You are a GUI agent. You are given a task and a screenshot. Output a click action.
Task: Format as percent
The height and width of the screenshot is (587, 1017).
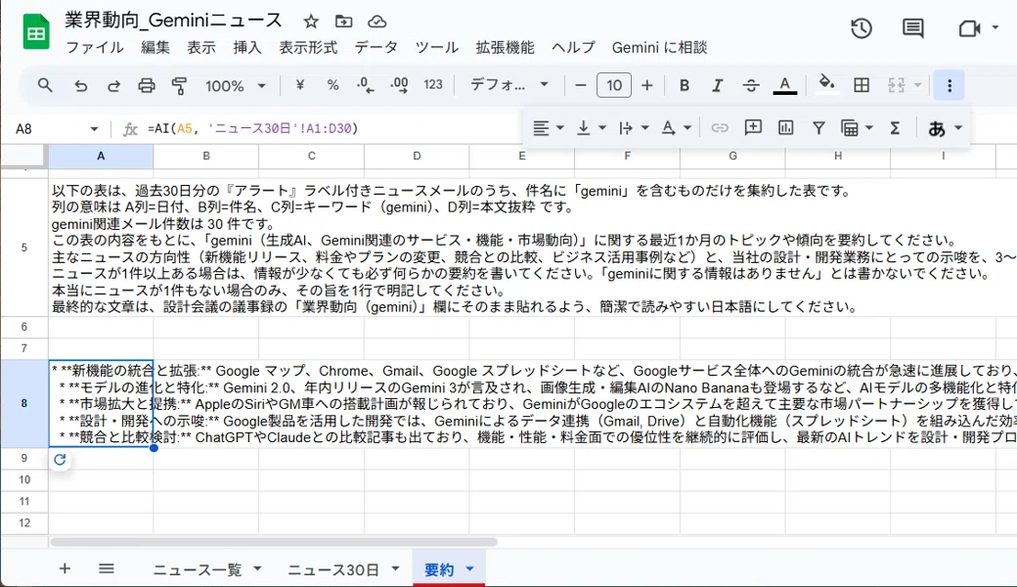coord(332,85)
